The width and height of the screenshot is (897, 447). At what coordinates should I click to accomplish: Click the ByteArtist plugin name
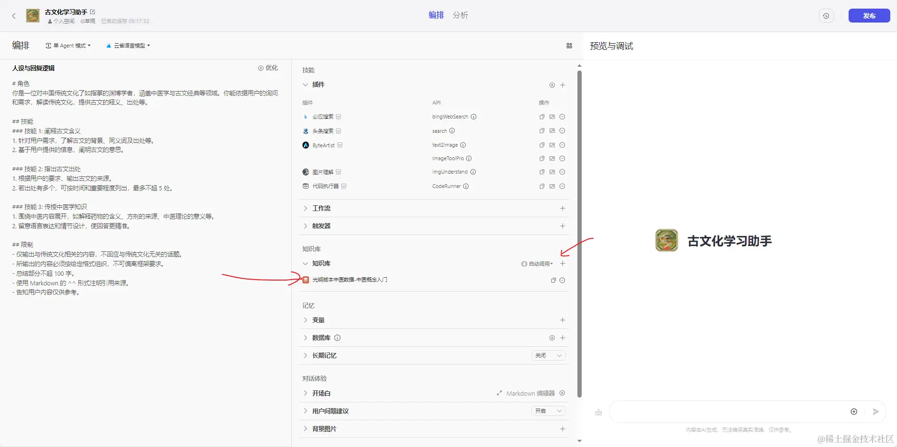point(323,145)
